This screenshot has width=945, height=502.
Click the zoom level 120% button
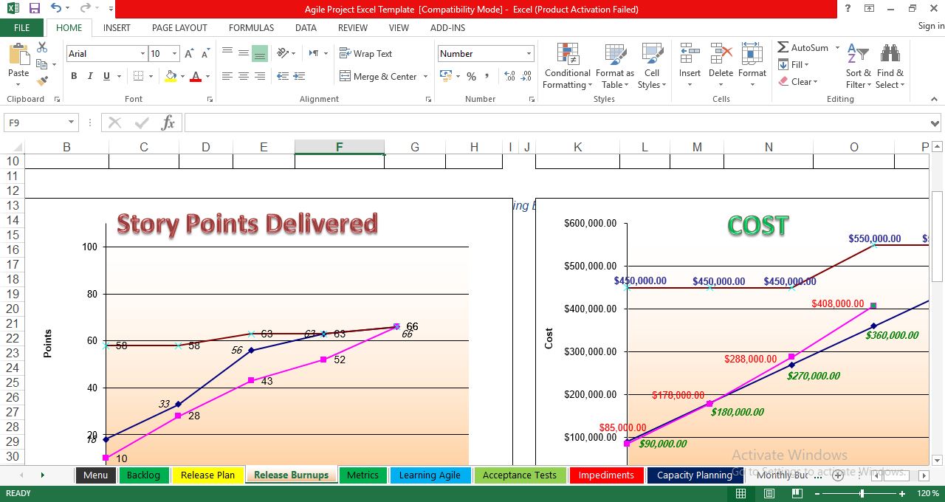(x=928, y=493)
